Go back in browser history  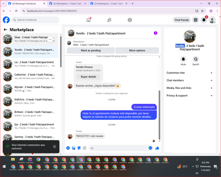pyautogui.click(x=4, y=11)
